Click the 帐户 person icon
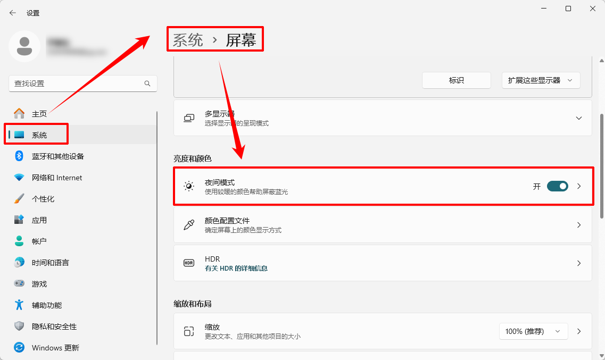605x360 pixels. point(19,241)
